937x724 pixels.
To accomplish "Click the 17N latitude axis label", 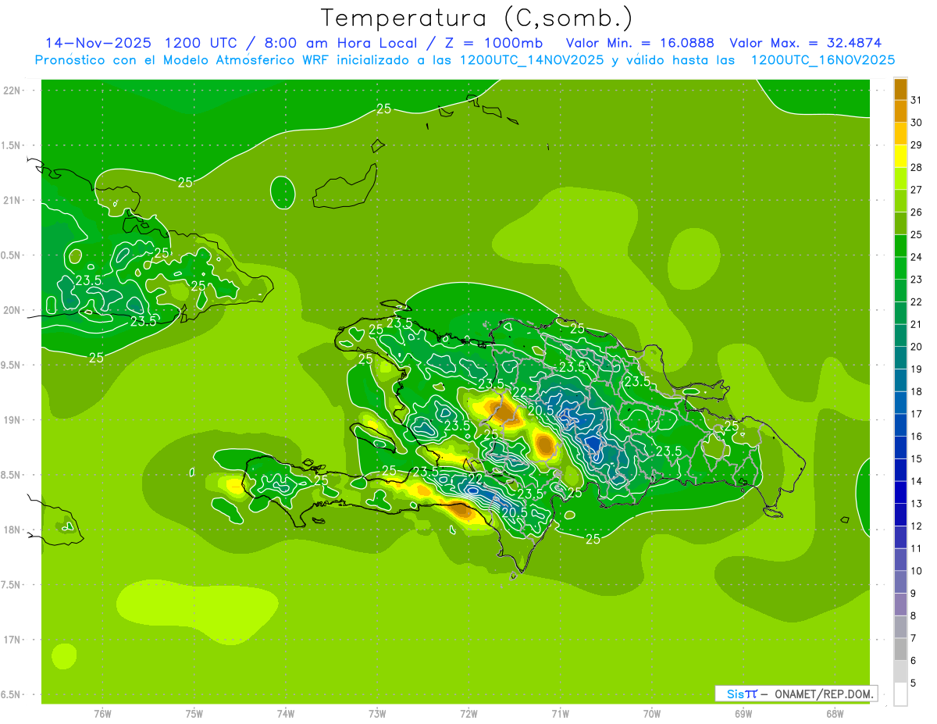I will pos(12,640).
